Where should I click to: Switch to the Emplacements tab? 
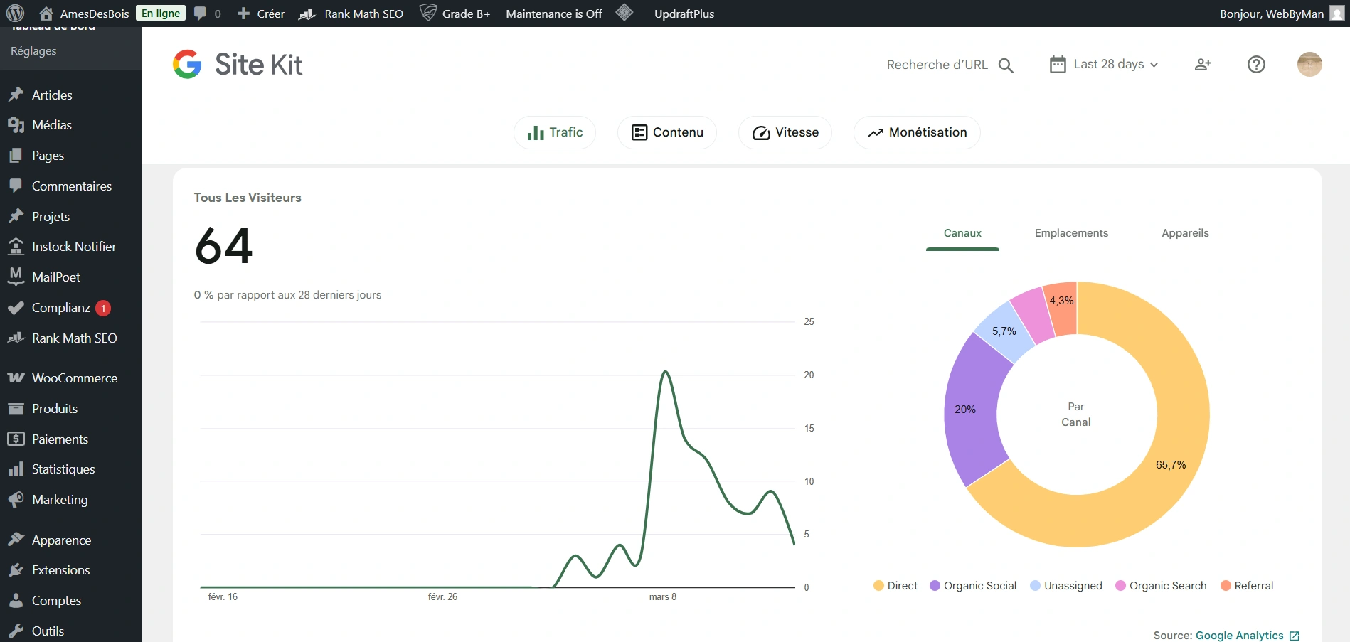point(1071,233)
